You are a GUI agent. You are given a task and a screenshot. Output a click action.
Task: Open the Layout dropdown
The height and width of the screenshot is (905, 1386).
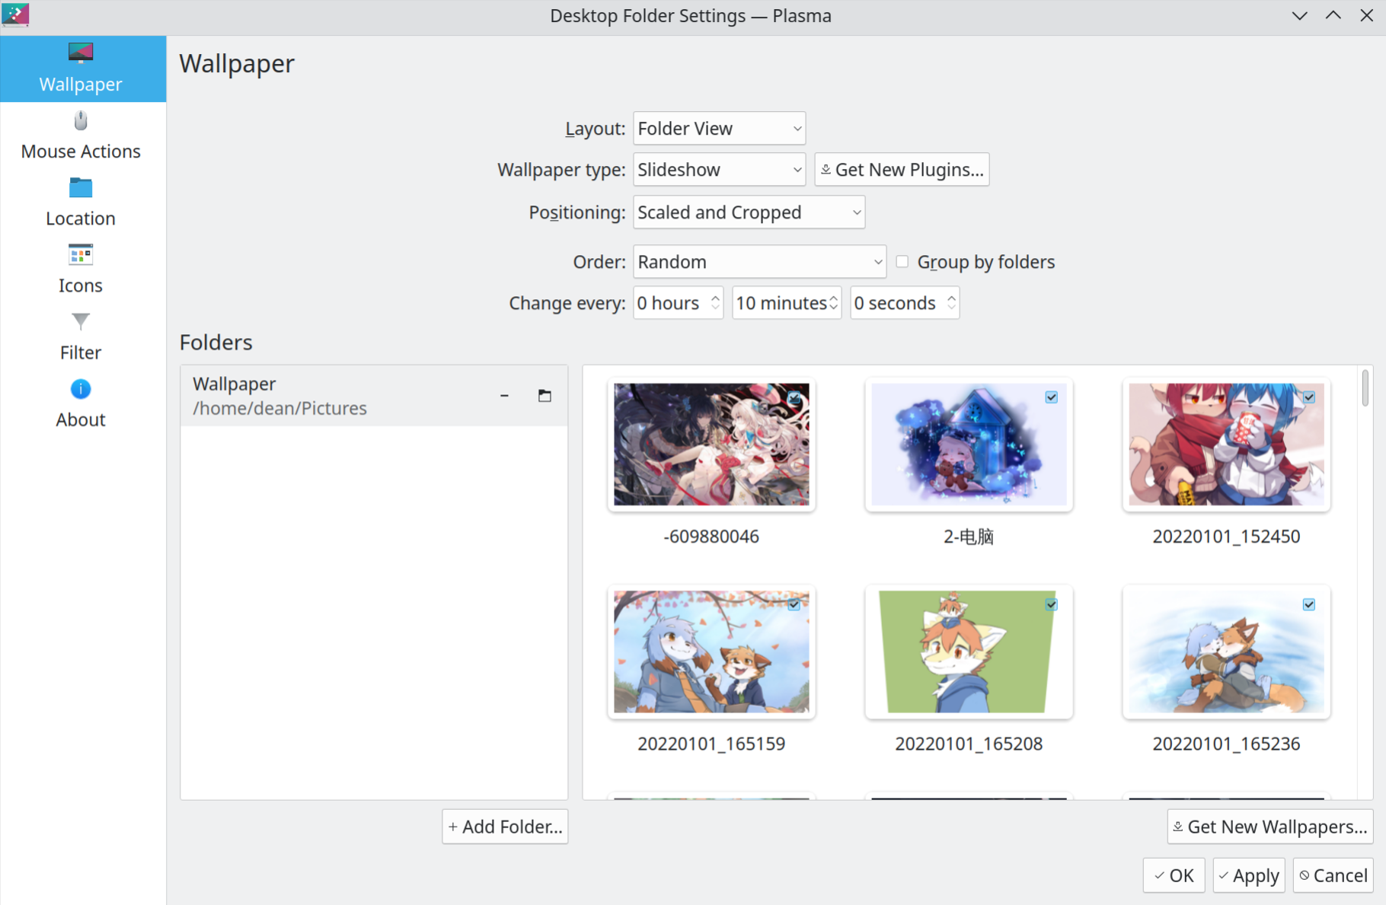pyautogui.click(x=719, y=129)
